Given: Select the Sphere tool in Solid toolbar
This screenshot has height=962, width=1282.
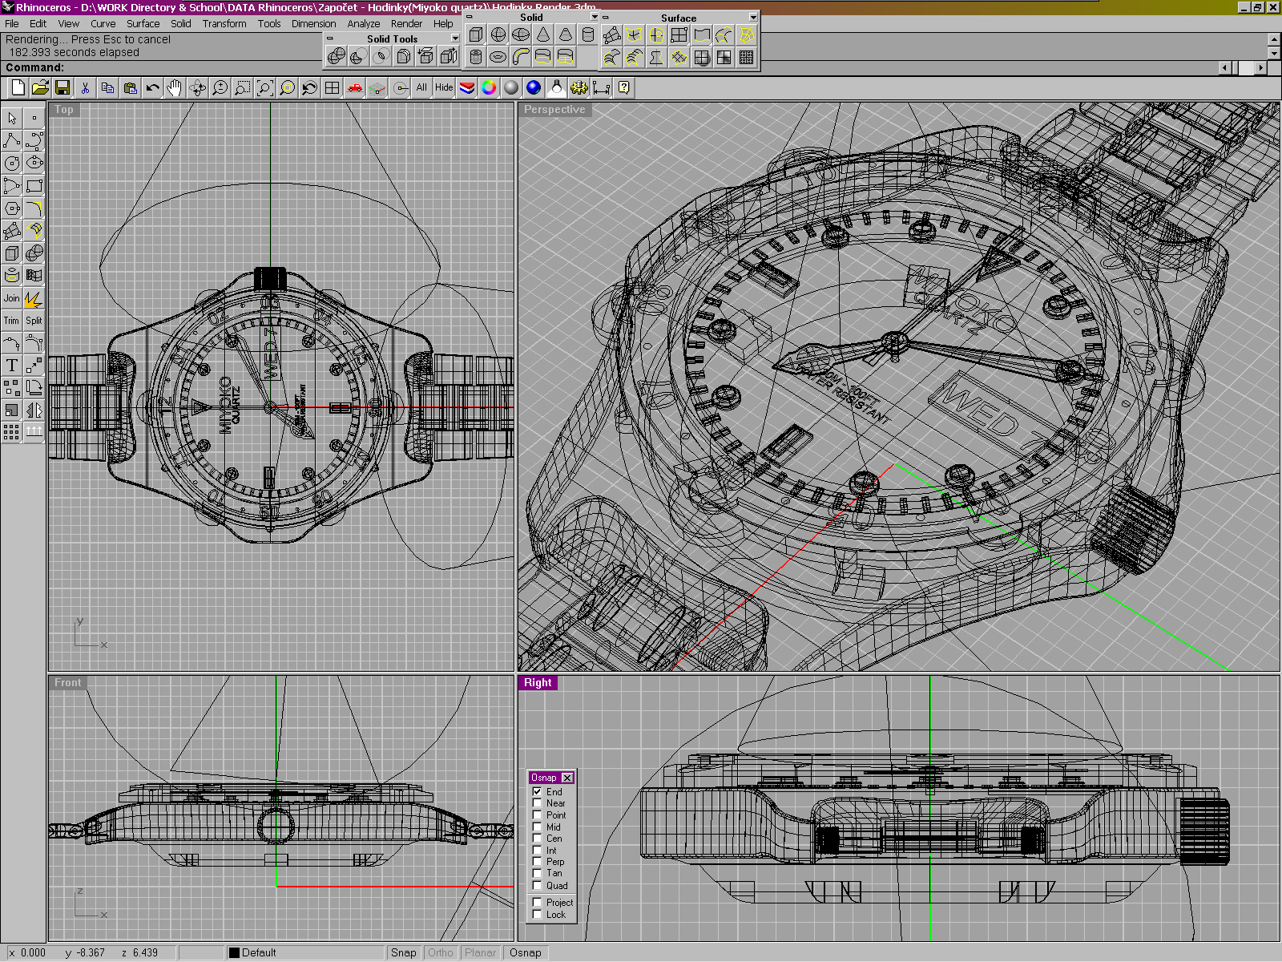Looking at the screenshot, I should (x=498, y=34).
